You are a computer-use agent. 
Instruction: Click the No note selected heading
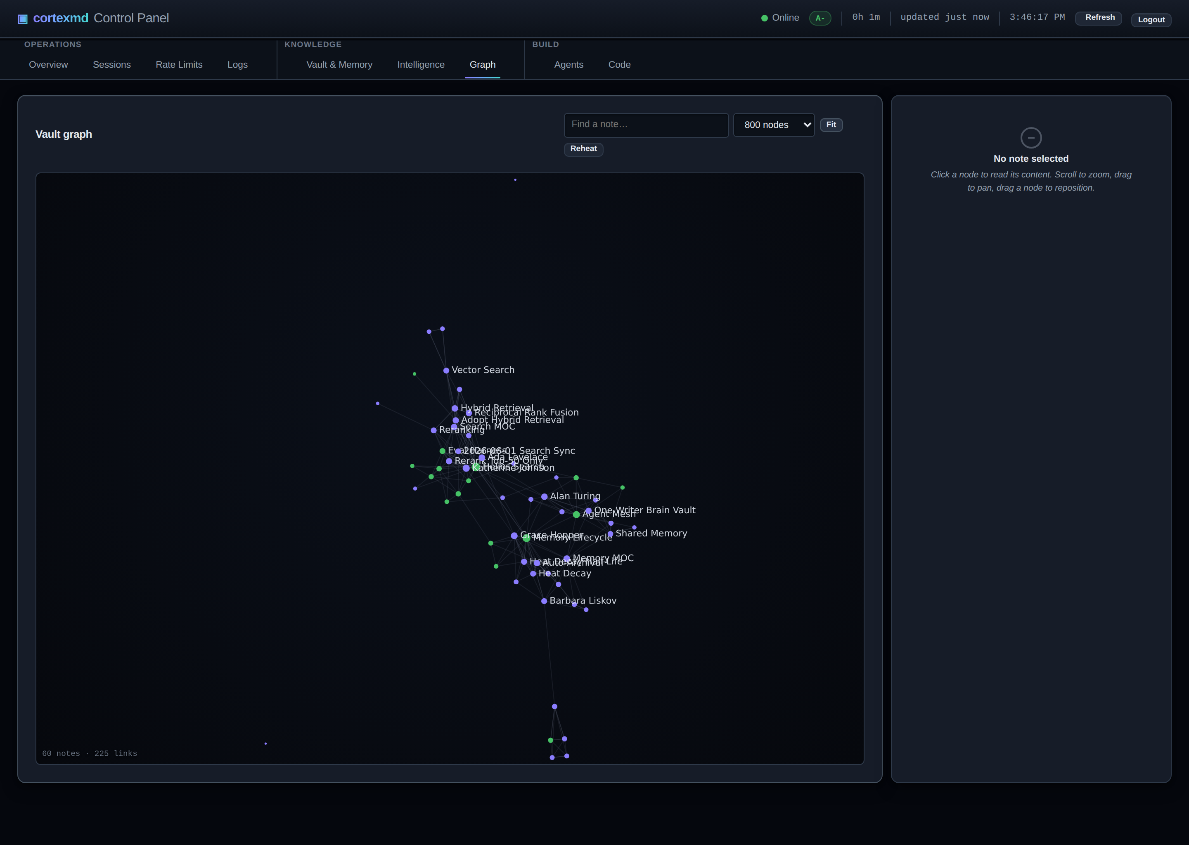pos(1031,159)
